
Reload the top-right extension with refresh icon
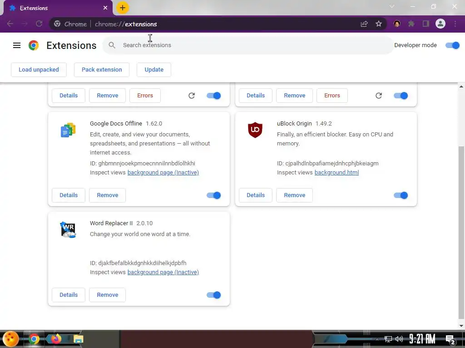(x=379, y=96)
